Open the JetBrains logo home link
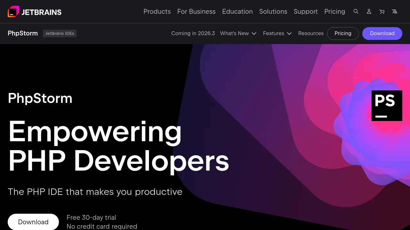 click(x=35, y=12)
